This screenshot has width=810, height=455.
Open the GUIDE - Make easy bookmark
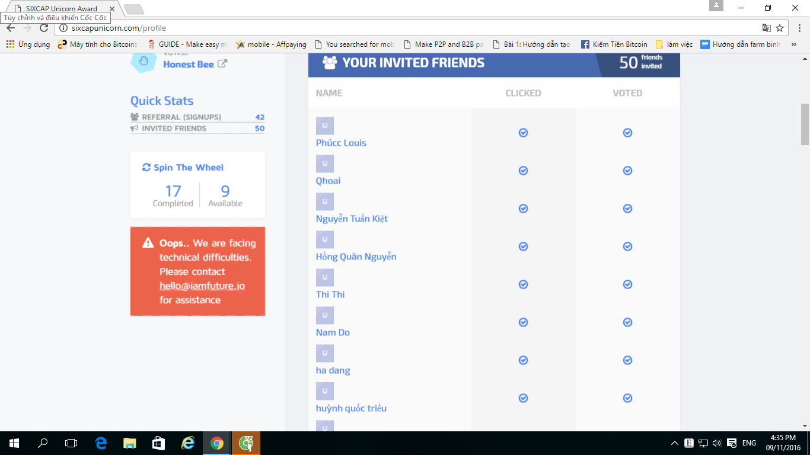click(x=187, y=44)
